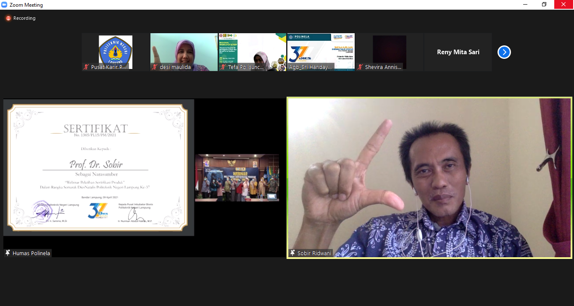Click the red Recording indicator icon
Image resolution: width=574 pixels, height=306 pixels.
point(7,18)
